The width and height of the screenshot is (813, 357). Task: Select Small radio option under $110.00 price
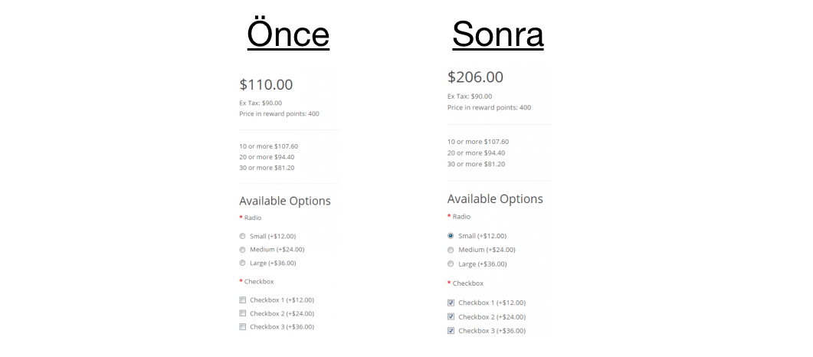click(x=243, y=236)
